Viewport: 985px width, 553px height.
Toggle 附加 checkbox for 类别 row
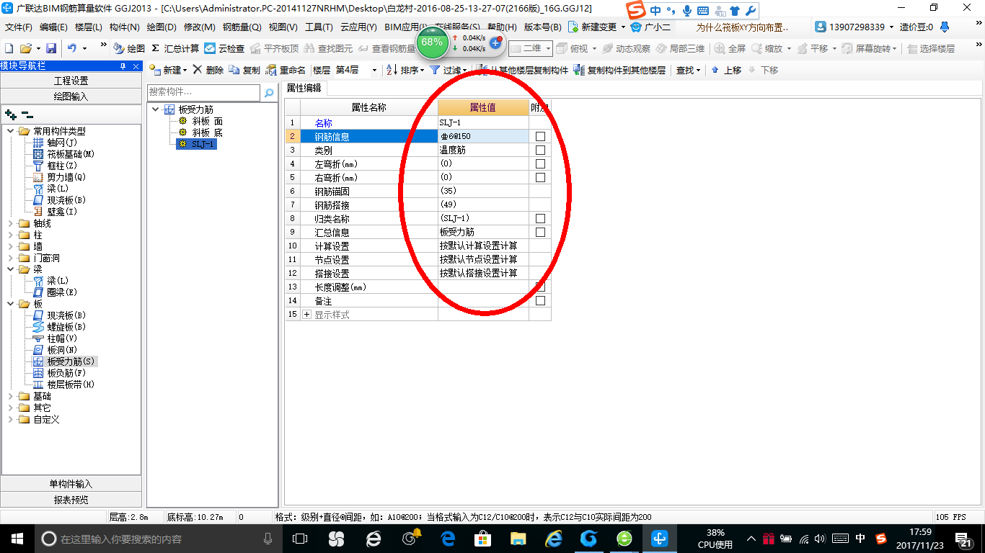[x=540, y=150]
